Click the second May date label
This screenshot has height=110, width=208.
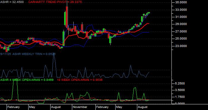click(x=119, y=107)
